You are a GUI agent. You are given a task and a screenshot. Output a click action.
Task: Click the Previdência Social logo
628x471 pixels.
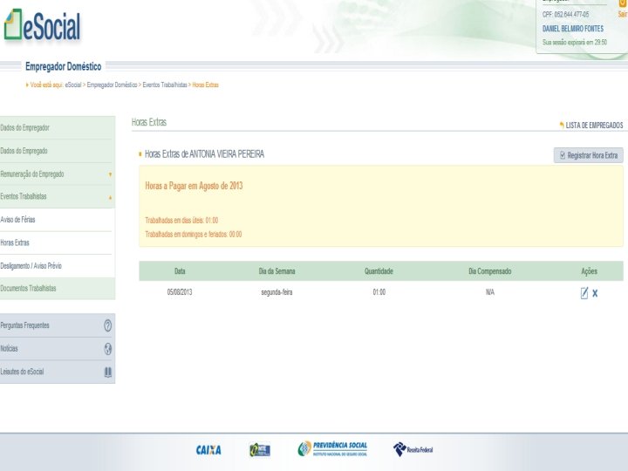click(332, 448)
